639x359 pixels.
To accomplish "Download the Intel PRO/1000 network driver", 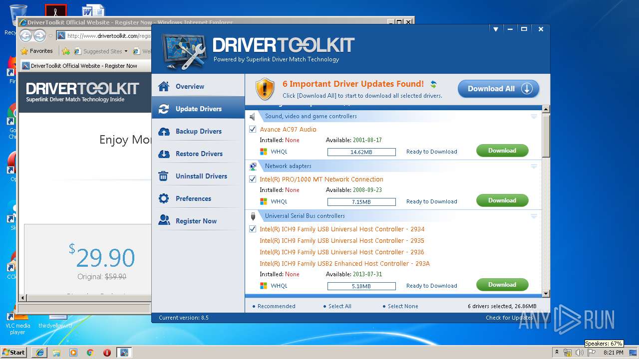I will (x=502, y=200).
